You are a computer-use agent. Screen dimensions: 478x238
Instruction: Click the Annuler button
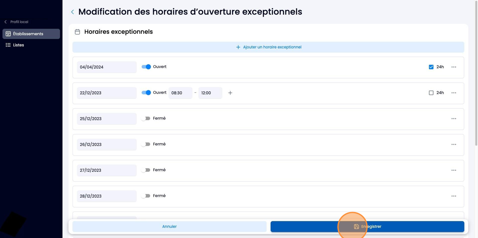(169, 227)
